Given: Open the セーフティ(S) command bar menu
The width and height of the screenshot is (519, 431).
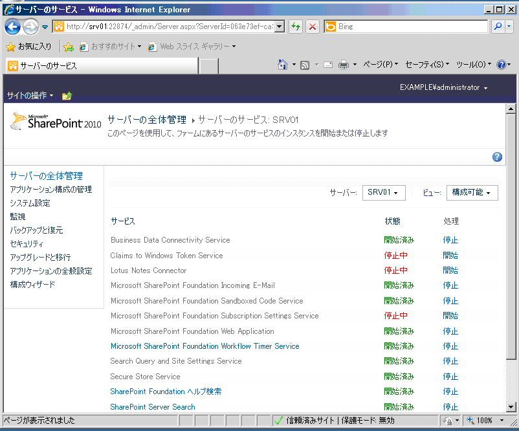Looking at the screenshot, I should 427,65.
